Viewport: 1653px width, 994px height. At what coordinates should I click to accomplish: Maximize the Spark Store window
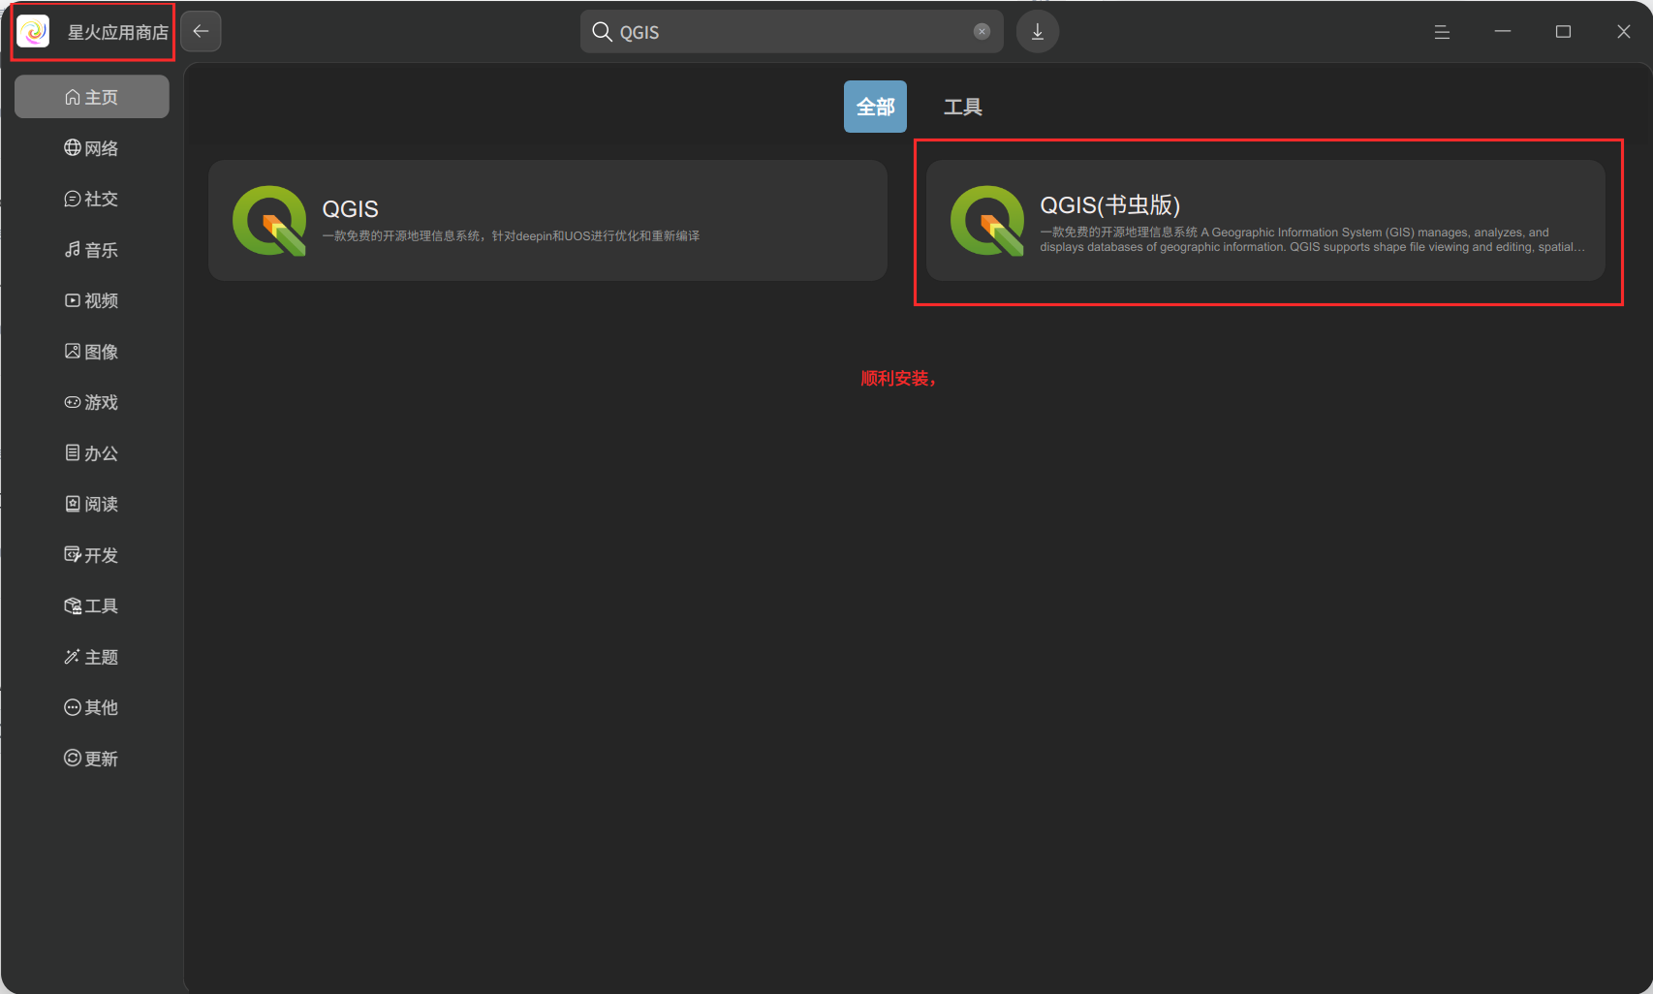1563,32
